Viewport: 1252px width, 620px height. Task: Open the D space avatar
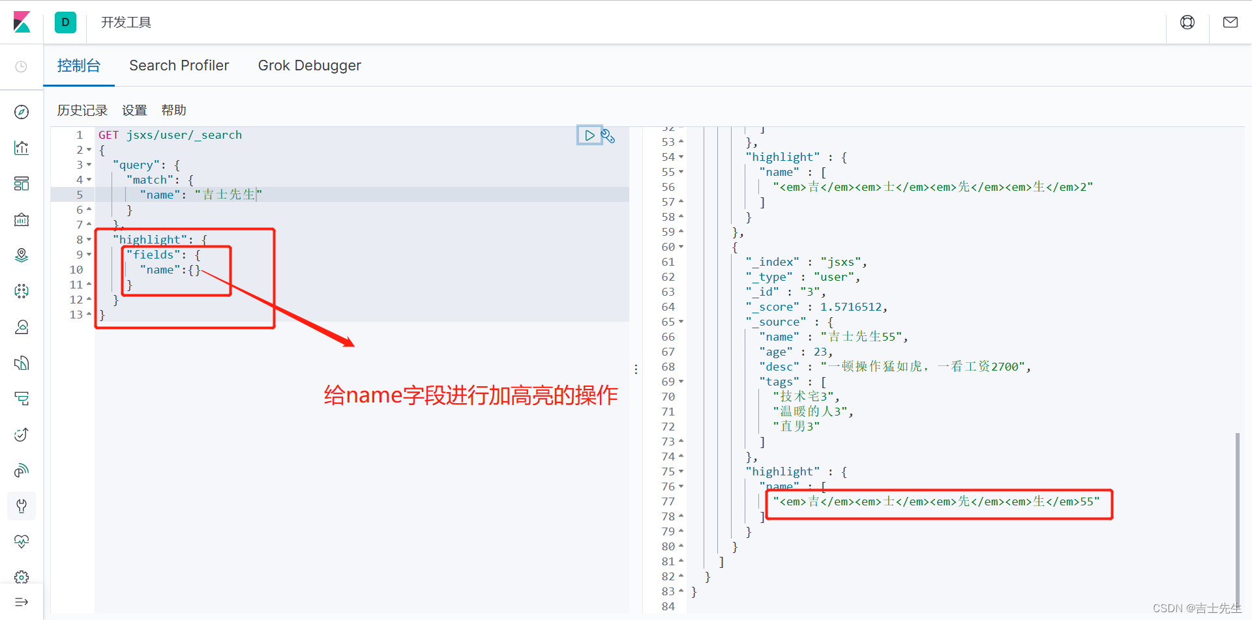(65, 22)
